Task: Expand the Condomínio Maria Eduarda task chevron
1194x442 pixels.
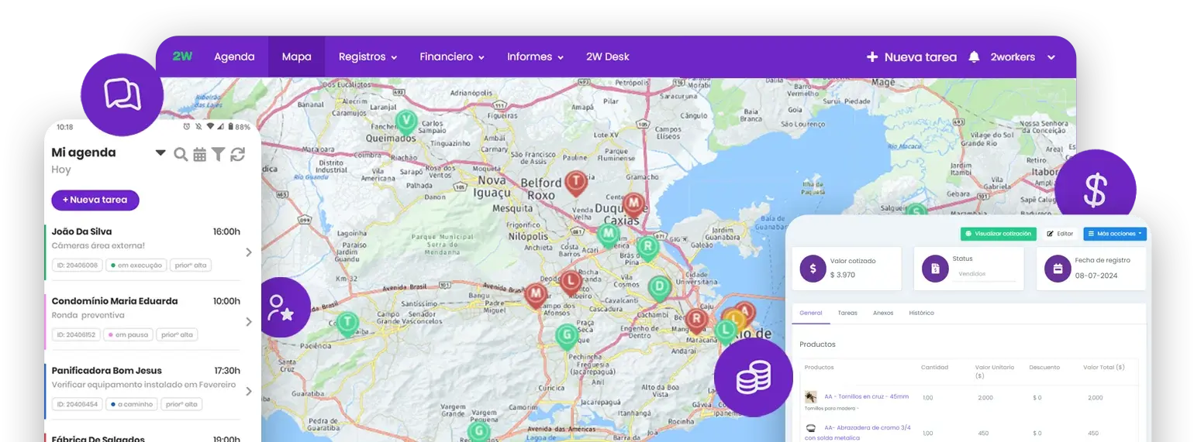Action: 249,321
